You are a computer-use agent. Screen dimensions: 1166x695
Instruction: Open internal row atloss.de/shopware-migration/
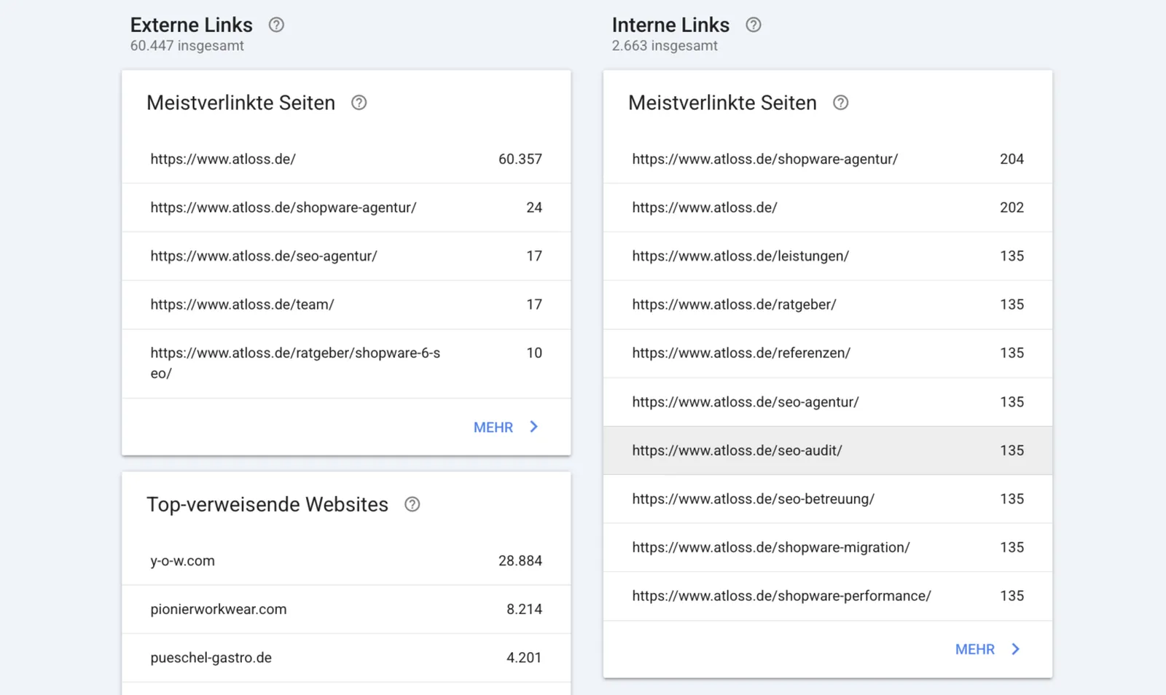click(828, 547)
